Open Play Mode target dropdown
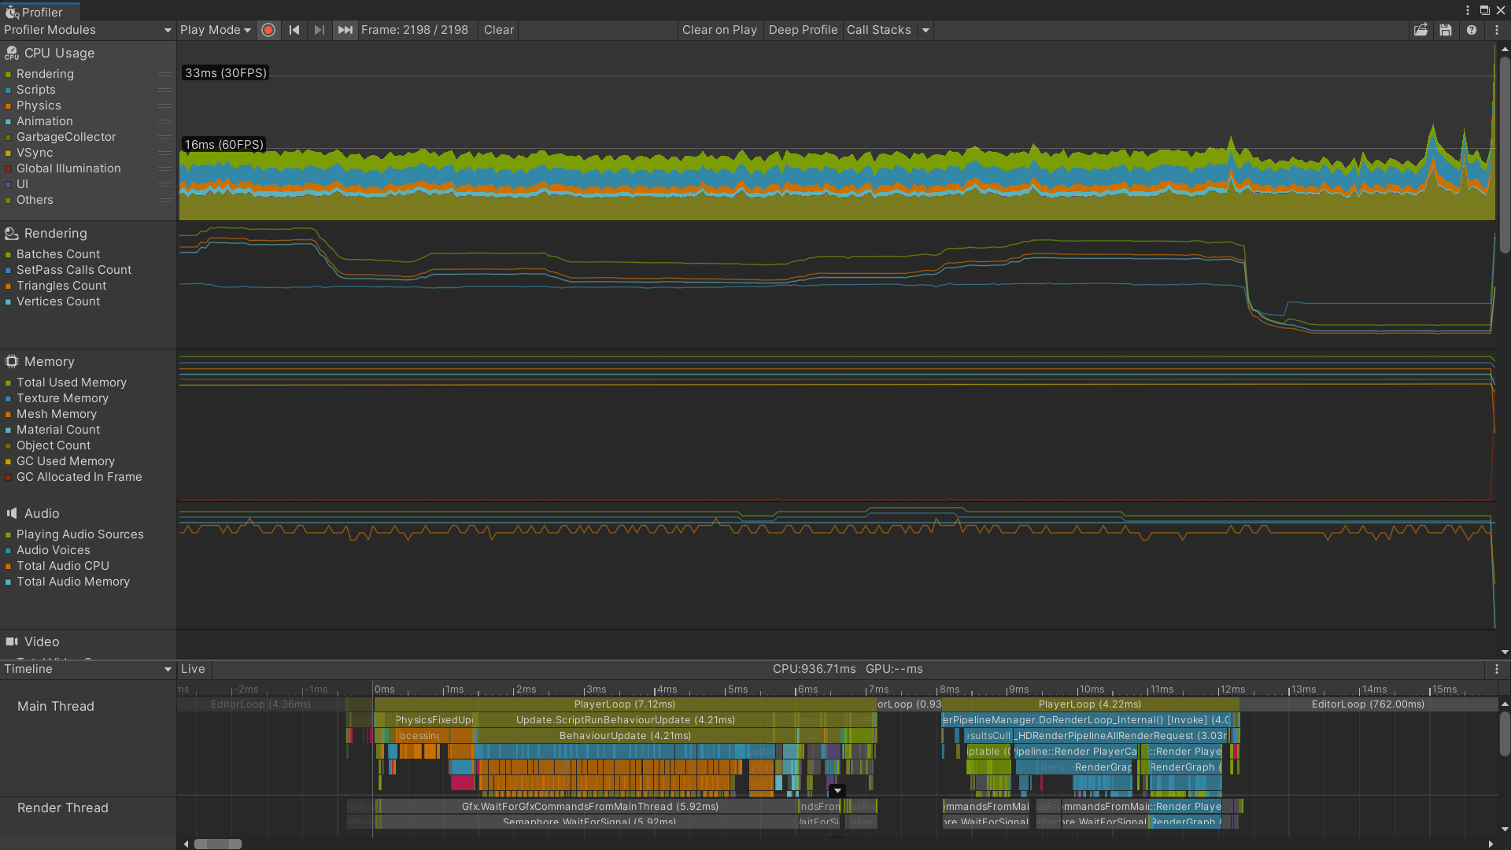 pos(215,30)
